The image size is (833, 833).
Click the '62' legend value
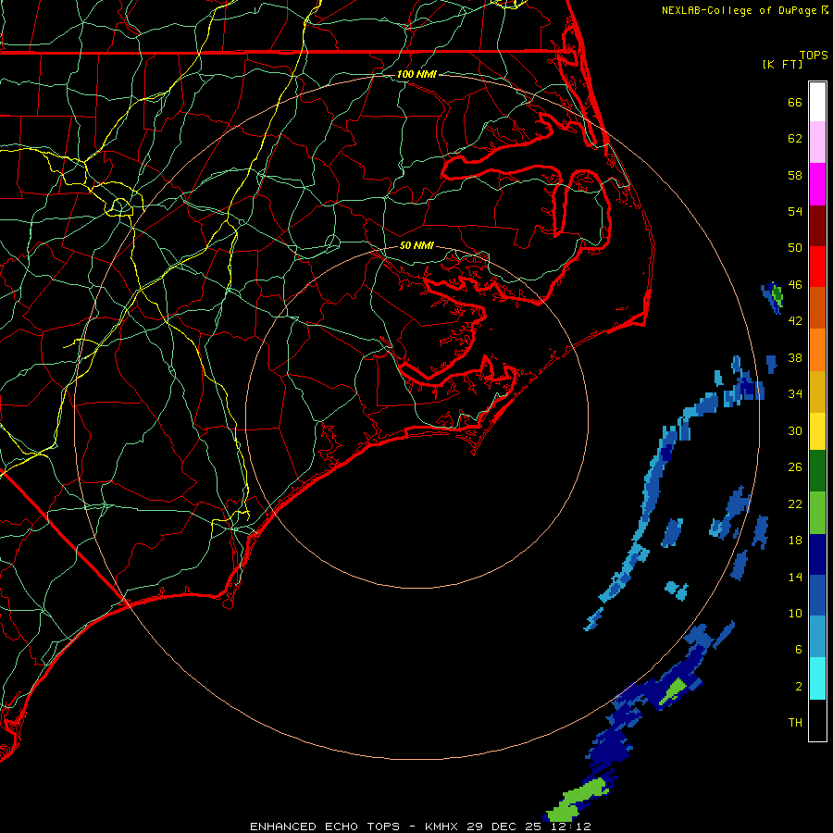point(795,139)
